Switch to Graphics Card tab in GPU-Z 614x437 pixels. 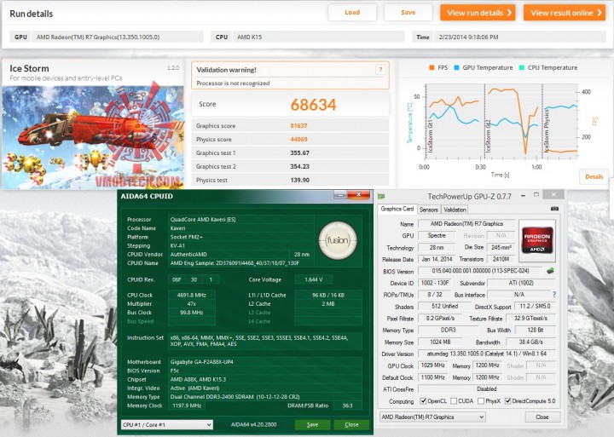click(397, 209)
